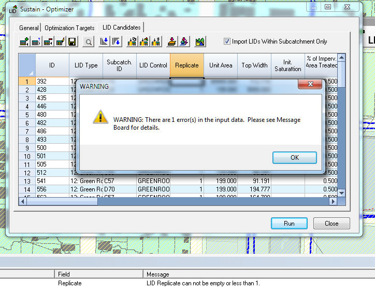
Task: Save LID candidates with the floppy disk icon
Action: 72,42
